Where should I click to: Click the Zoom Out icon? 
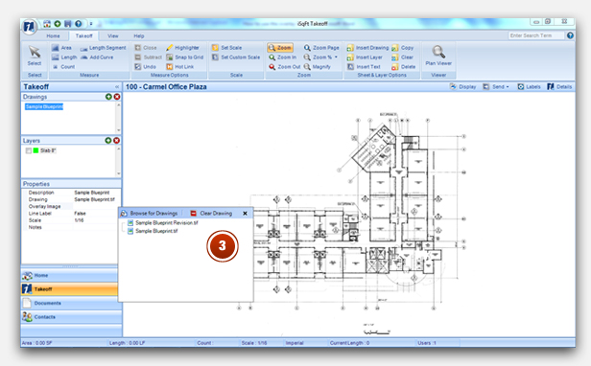click(272, 67)
